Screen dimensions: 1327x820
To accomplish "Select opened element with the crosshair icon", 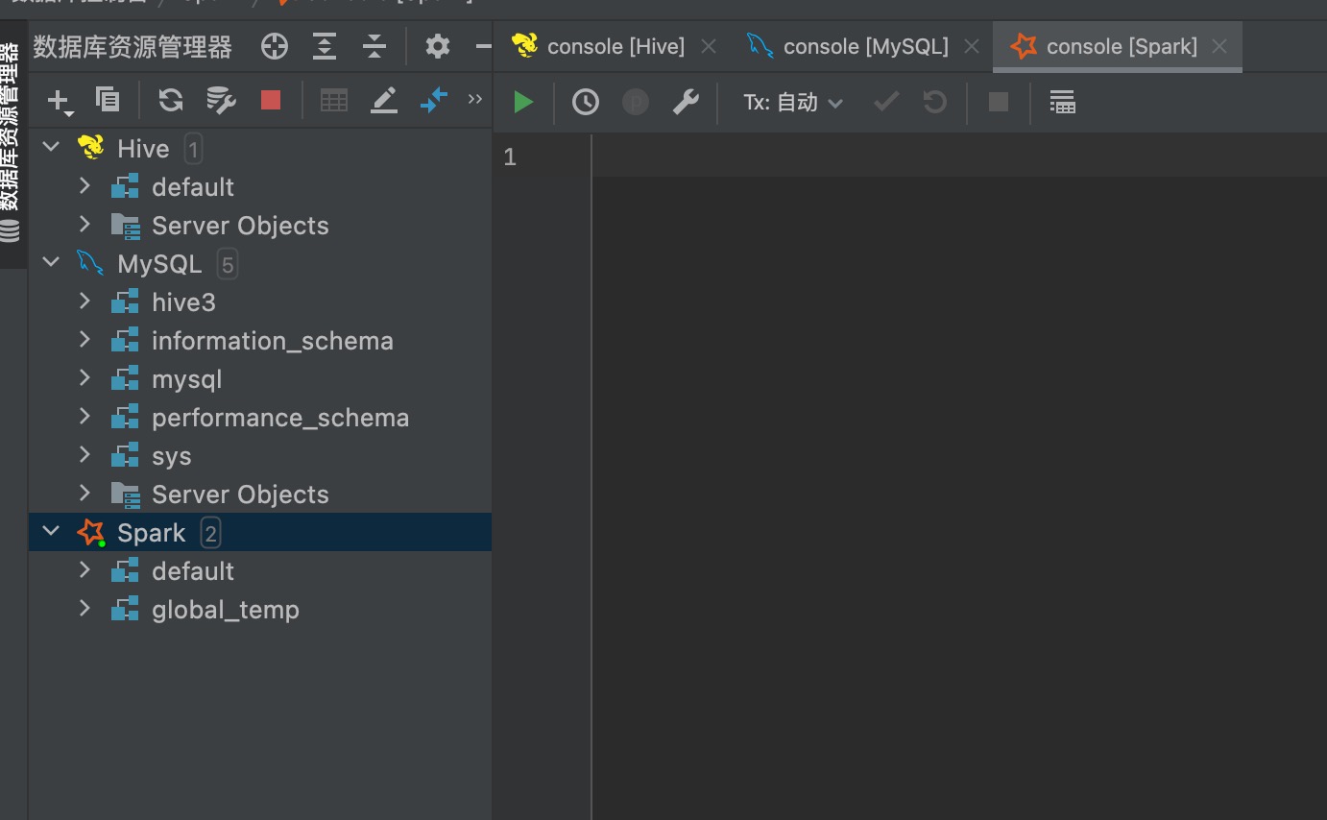I will pos(274,45).
